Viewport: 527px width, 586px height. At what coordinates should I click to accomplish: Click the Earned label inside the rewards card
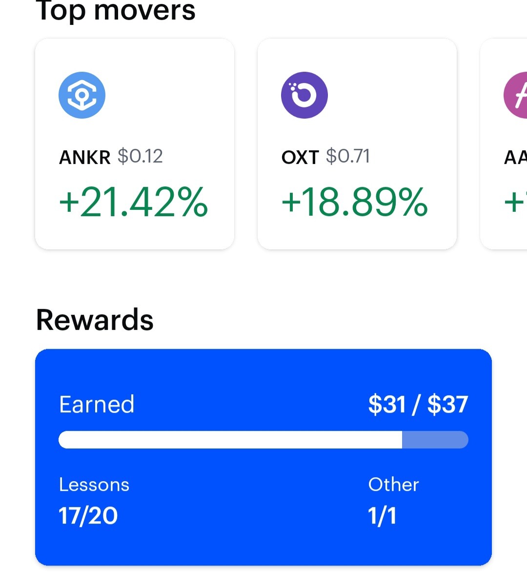96,404
